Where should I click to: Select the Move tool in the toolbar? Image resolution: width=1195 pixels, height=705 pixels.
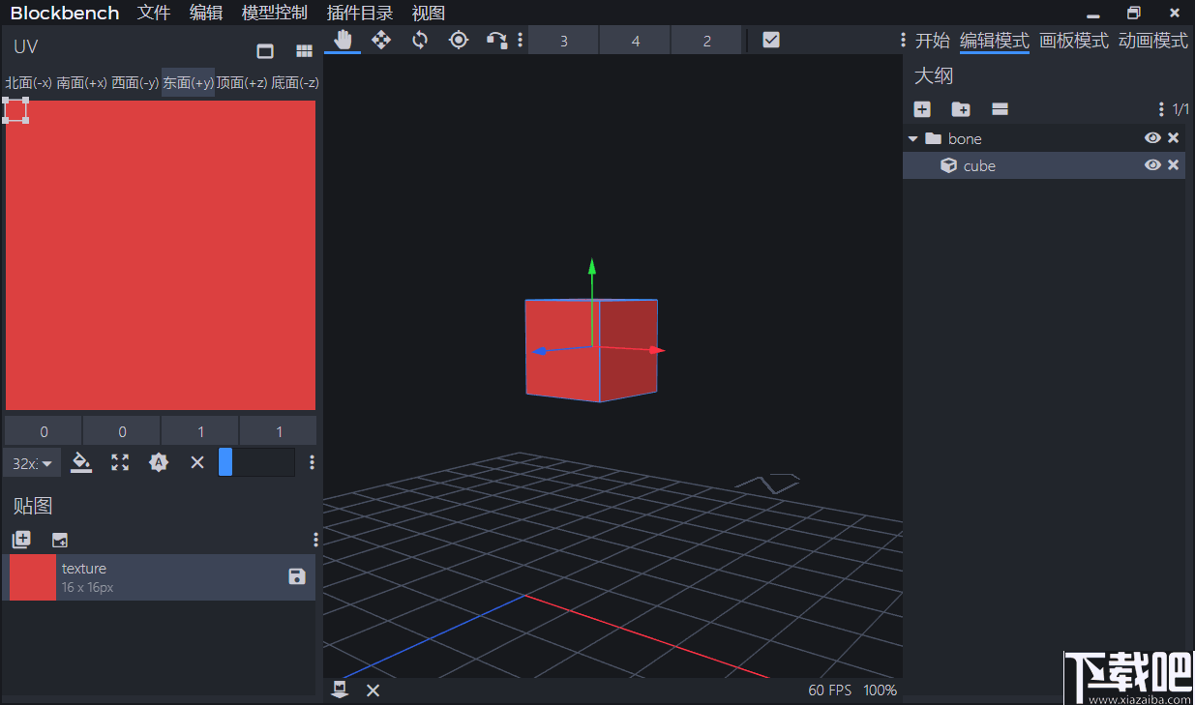(381, 41)
